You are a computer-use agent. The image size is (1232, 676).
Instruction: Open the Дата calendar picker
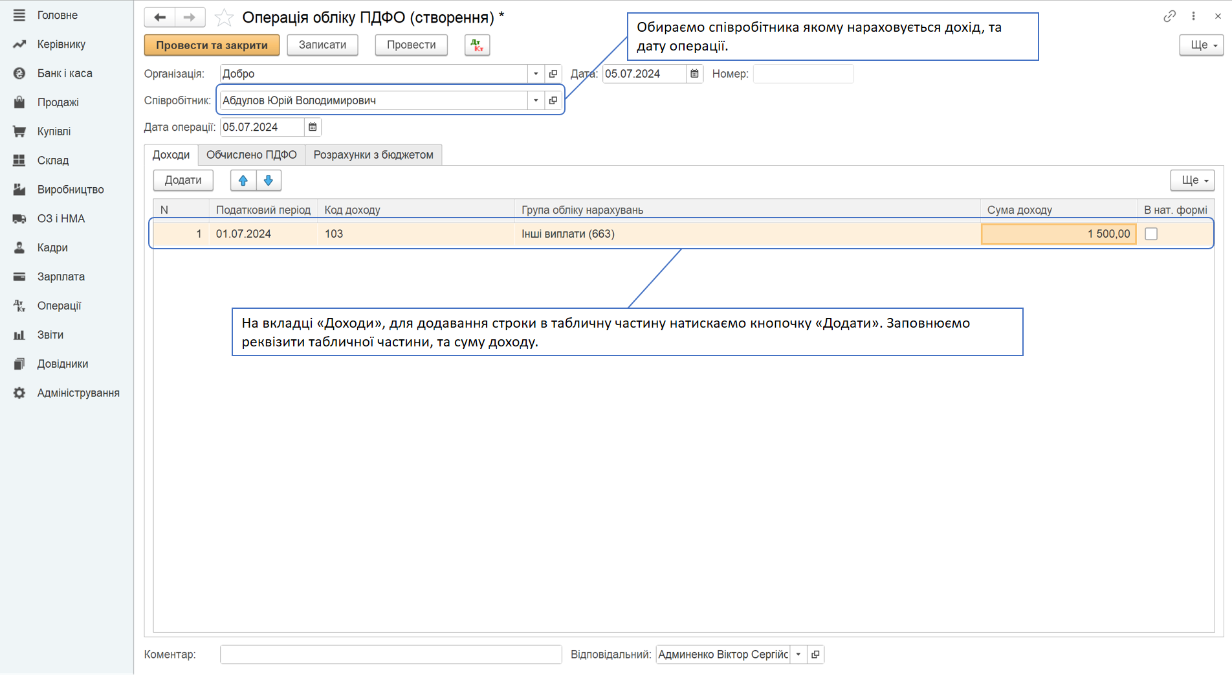pos(694,74)
